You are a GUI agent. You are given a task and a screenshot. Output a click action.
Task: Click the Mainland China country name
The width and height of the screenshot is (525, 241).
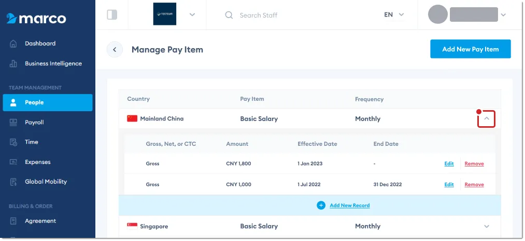click(162, 118)
